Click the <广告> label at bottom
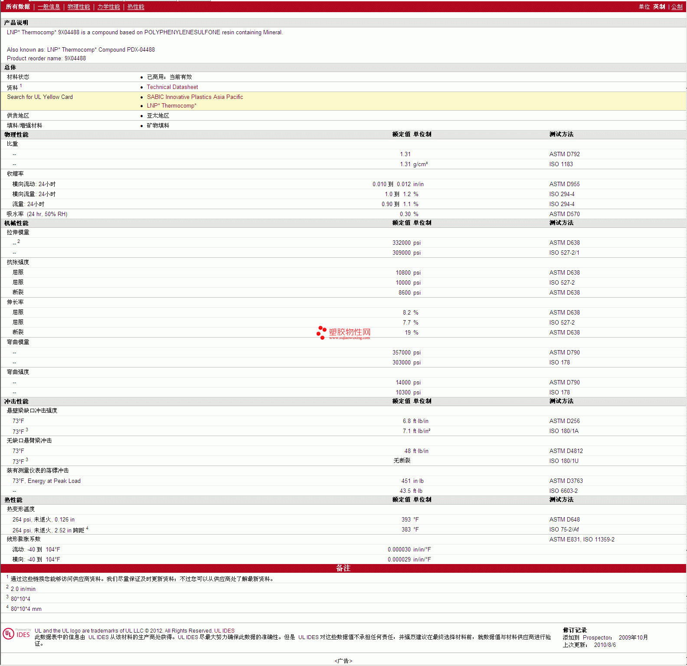The image size is (687, 666). (343, 661)
